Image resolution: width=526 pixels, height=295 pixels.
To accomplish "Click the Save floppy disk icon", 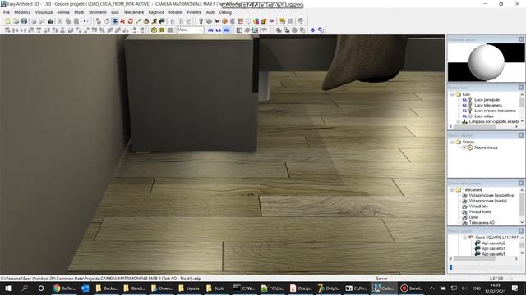I will point(24,21).
